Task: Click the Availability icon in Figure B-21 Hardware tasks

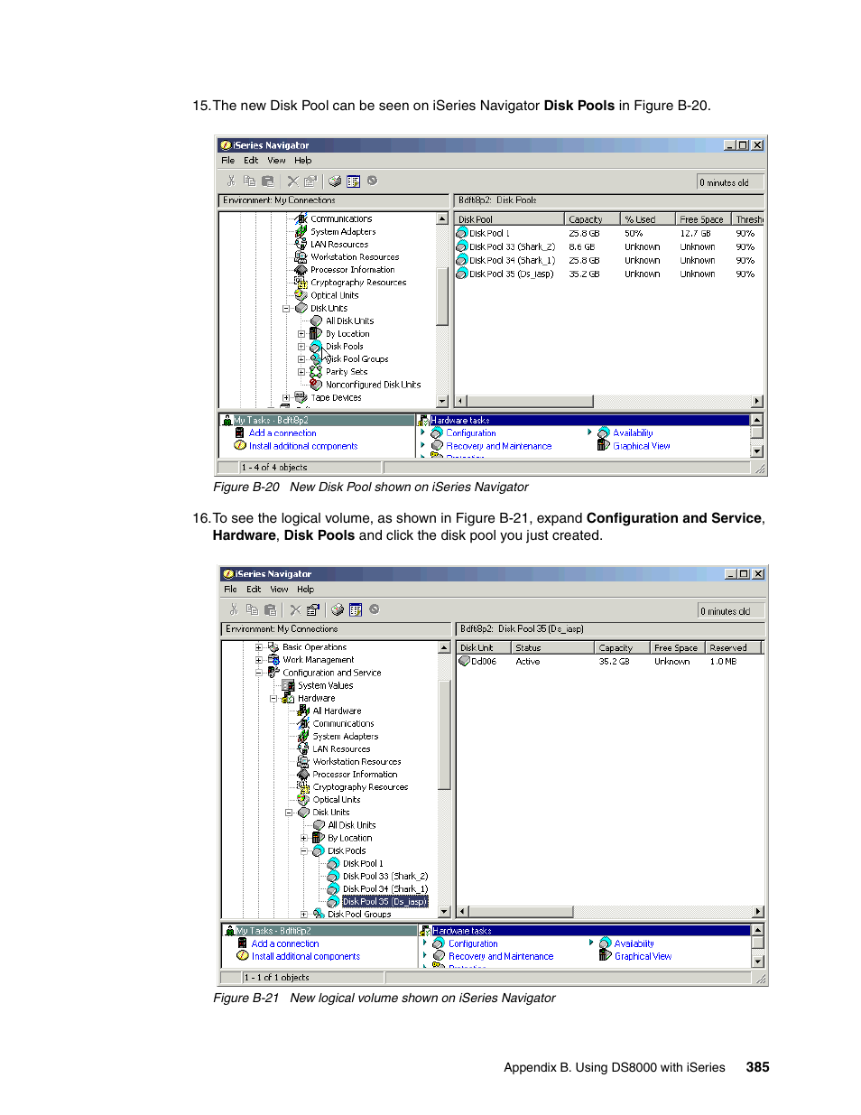Action: click(606, 943)
